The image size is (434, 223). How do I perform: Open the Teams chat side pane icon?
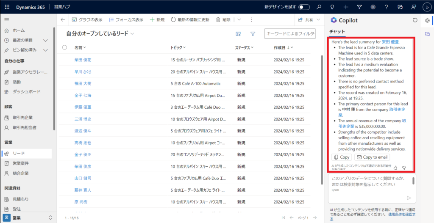427,34
